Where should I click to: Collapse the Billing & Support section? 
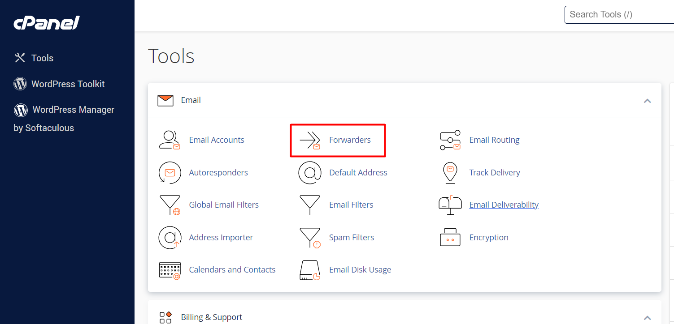[647, 318]
